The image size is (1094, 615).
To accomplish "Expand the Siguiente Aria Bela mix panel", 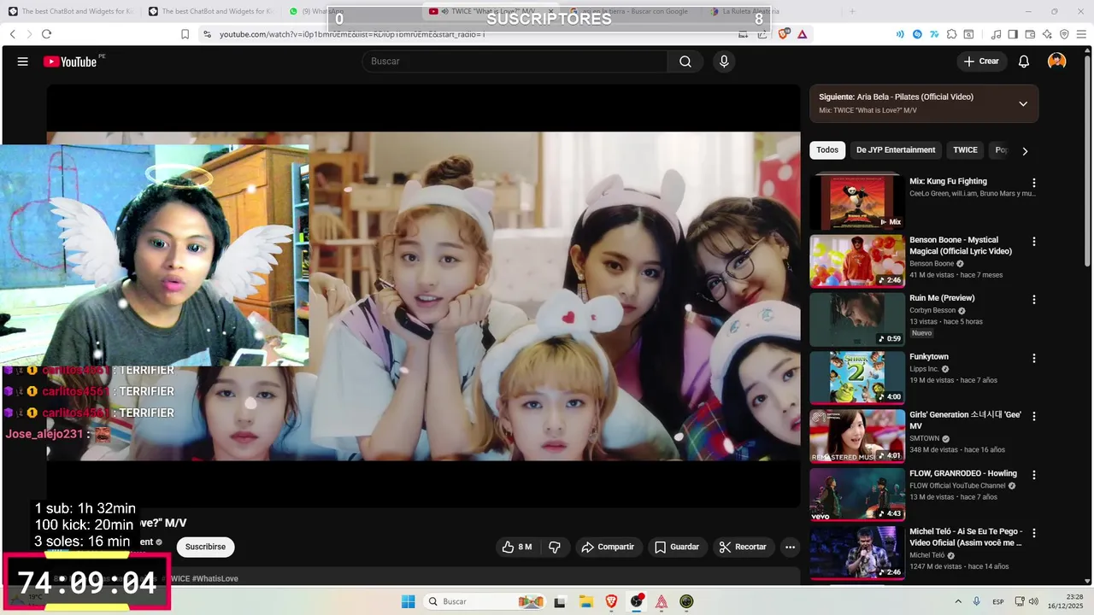I will click(1023, 103).
